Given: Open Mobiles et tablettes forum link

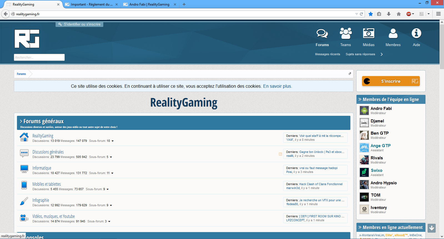Looking at the screenshot, I should tap(47, 184).
